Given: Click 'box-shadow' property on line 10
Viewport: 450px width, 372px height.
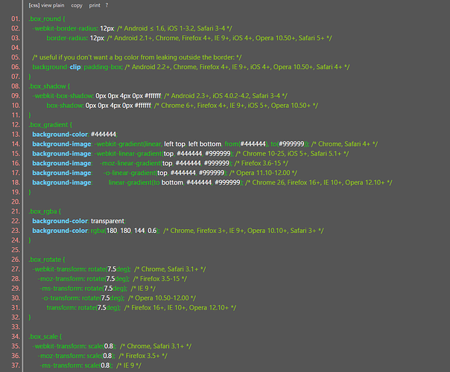Looking at the screenshot, I should (65, 105).
